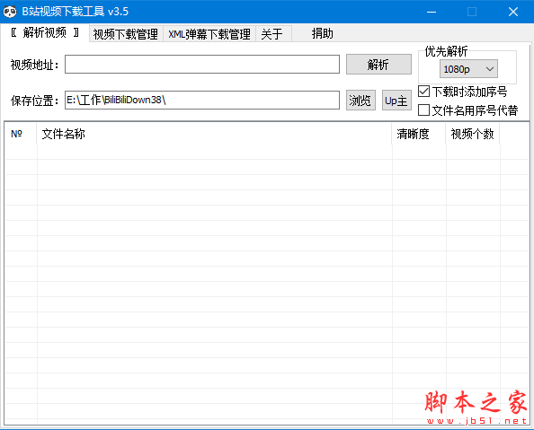This screenshot has width=534, height=430.
Task: Close the B站视频下载工具 window
Action: pos(513,12)
